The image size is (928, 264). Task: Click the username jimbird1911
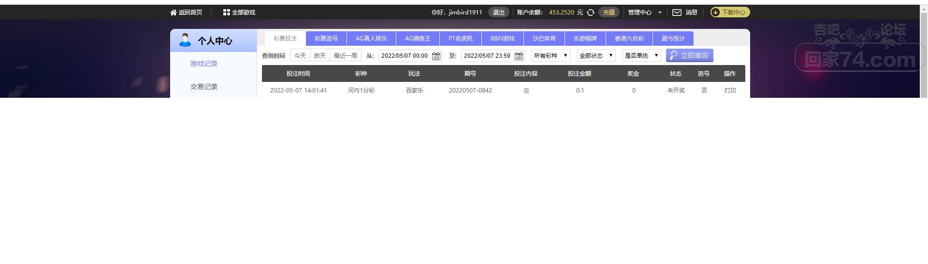(x=465, y=13)
